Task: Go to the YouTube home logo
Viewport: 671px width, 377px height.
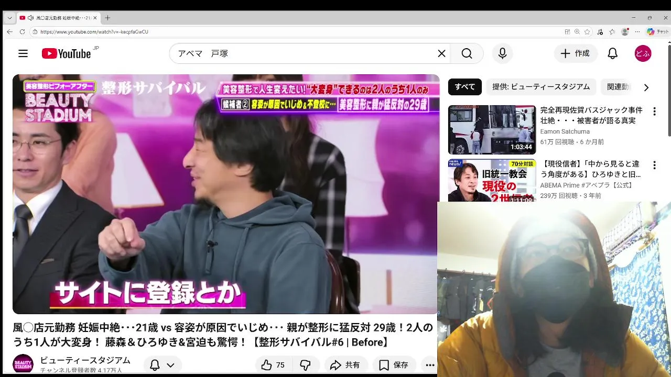Action: click(x=67, y=53)
